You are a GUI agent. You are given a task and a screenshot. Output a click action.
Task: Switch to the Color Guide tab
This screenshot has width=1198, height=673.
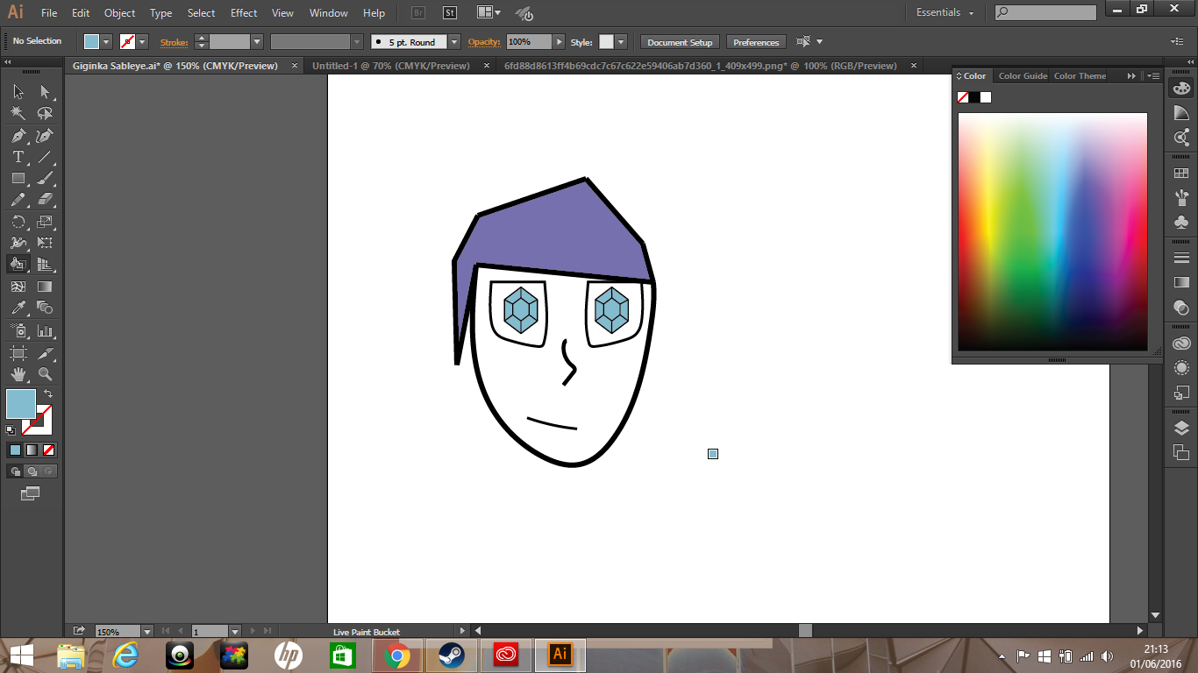pos(1023,76)
